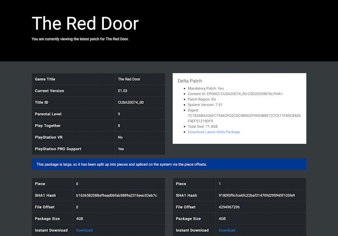Select File Offset value 4294967296
Image resolution: width=338 pixels, height=236 pixels.
pyautogui.click(x=229, y=207)
